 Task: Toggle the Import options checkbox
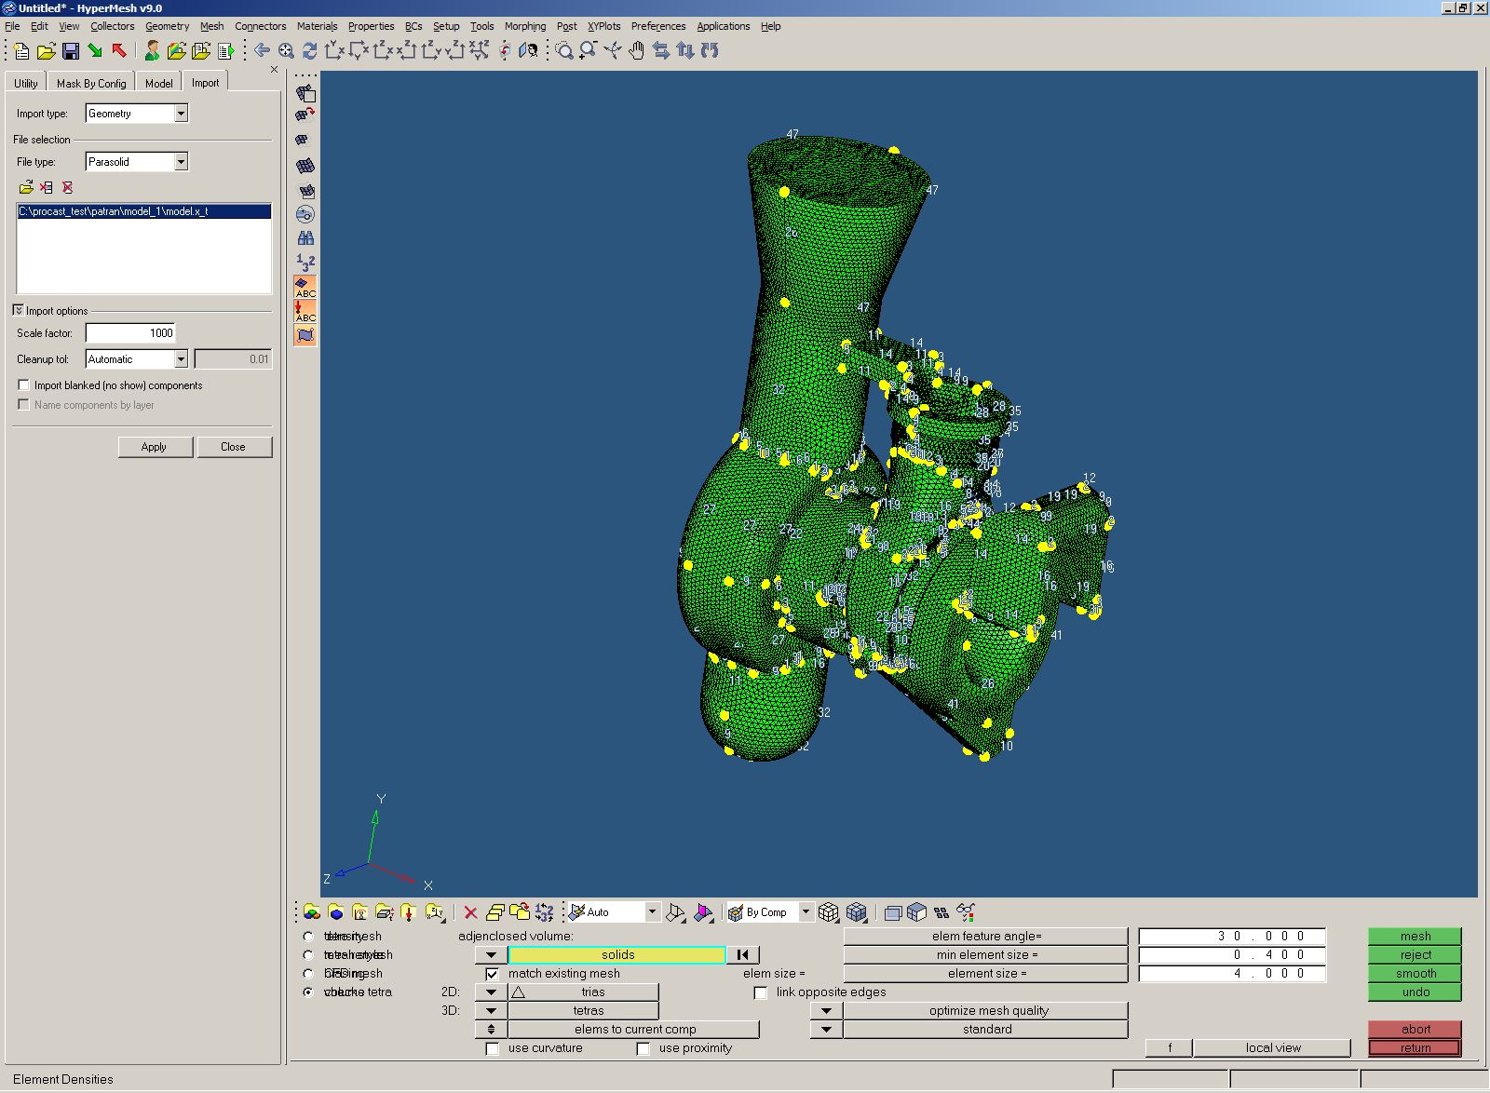pos(19,310)
